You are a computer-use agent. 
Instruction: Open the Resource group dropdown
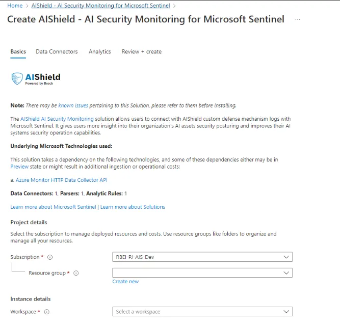(202, 273)
